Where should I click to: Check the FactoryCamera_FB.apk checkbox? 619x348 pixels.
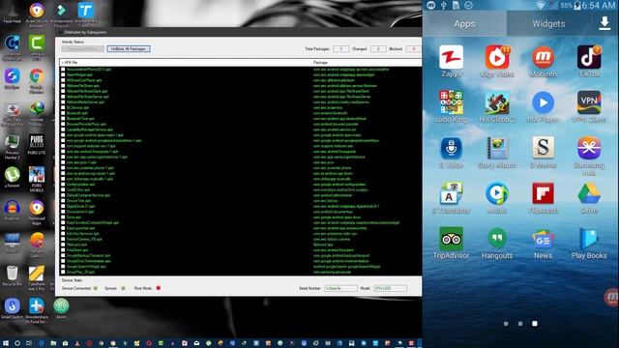tap(63, 239)
